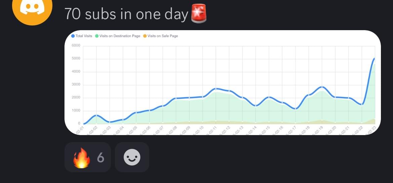Click the 02-23 peak point on blue line
The width and height of the screenshot is (393, 183).
375,59
